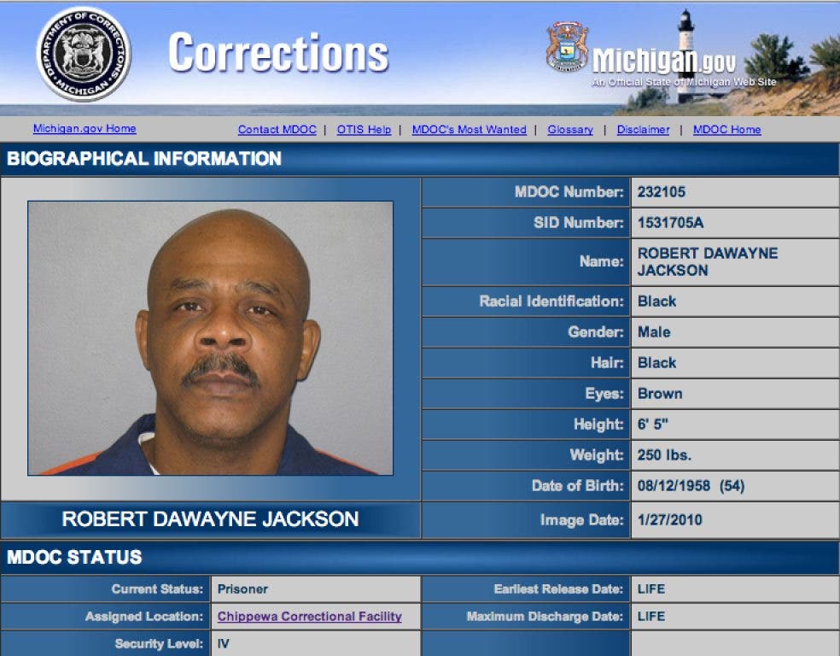Open the Glossary link

(570, 130)
